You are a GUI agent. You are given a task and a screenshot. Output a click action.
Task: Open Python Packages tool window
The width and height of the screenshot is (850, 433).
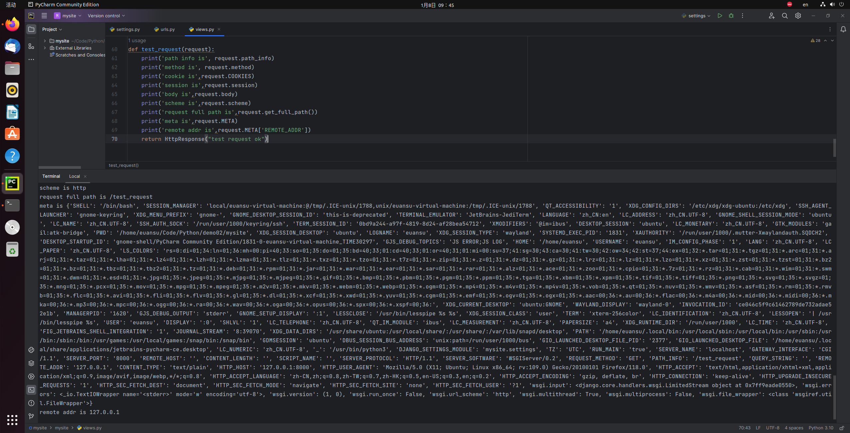click(x=31, y=363)
